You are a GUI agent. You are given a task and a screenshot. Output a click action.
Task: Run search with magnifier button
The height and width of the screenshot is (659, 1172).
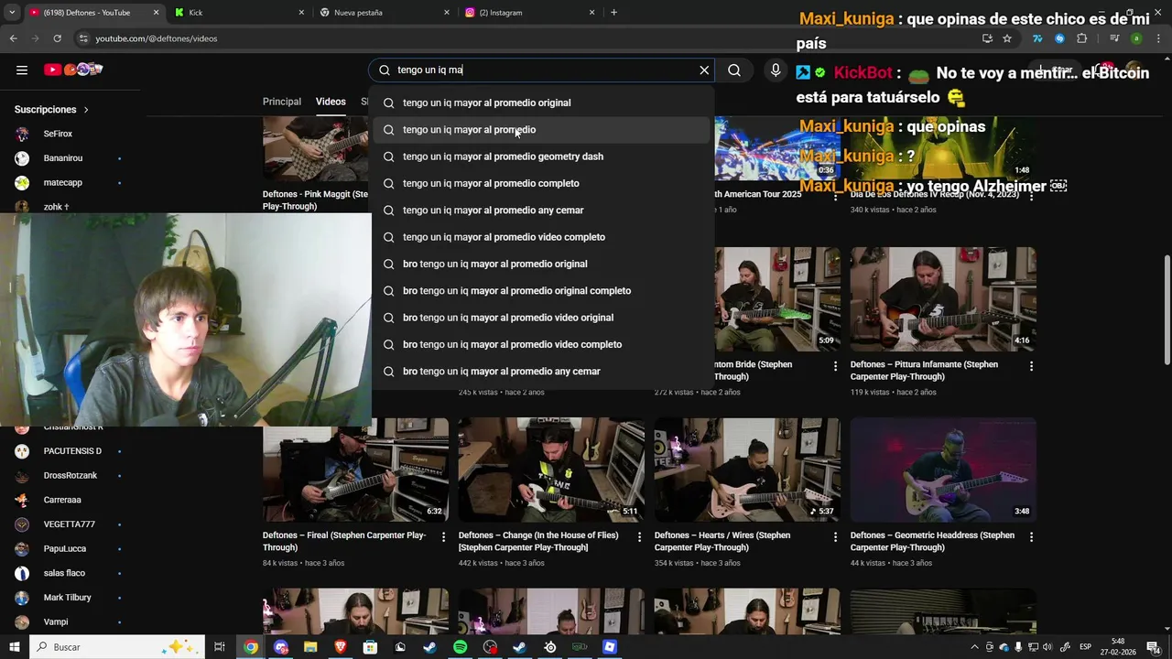(734, 70)
